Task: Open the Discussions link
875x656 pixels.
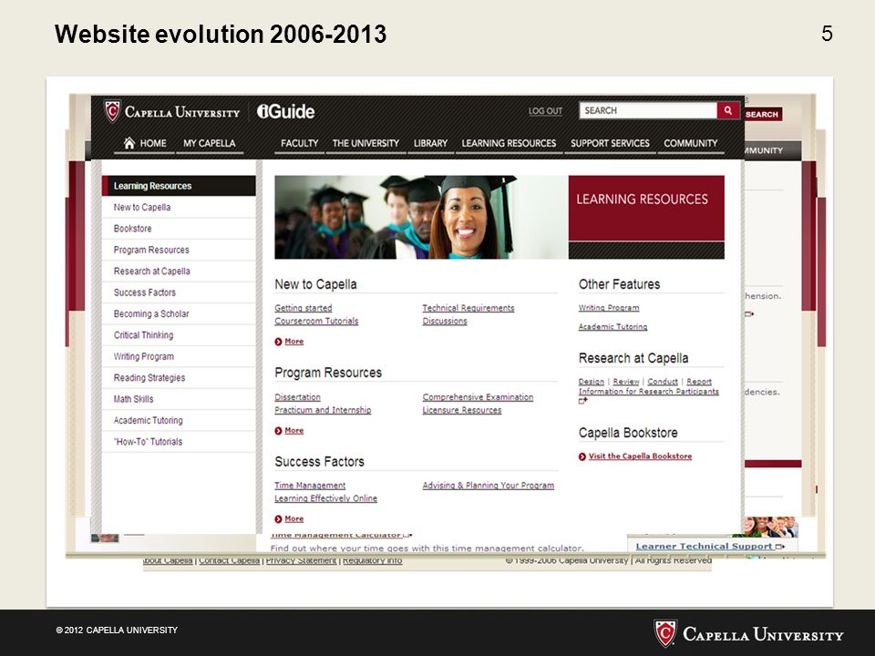Action: pos(445,321)
